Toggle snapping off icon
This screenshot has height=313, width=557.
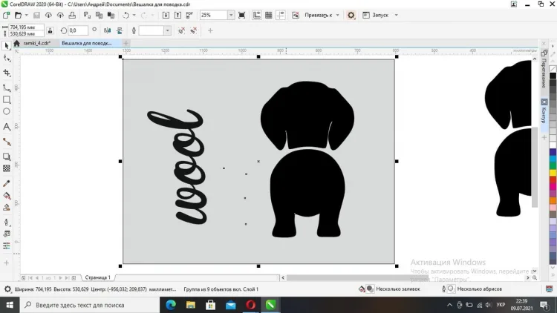click(x=296, y=16)
